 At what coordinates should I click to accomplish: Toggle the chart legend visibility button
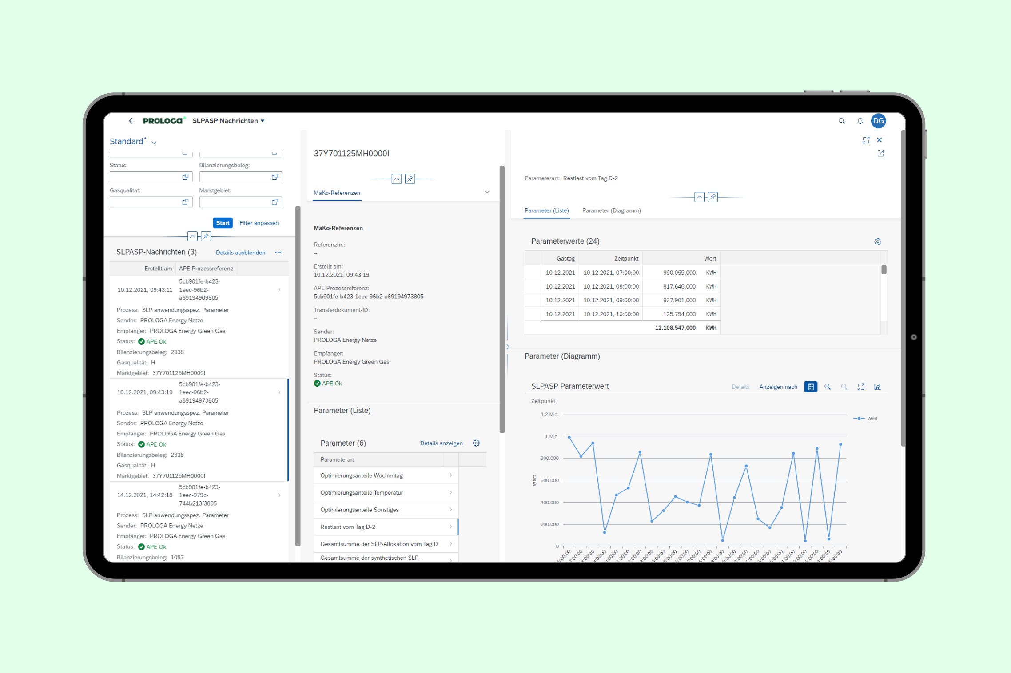tap(811, 387)
